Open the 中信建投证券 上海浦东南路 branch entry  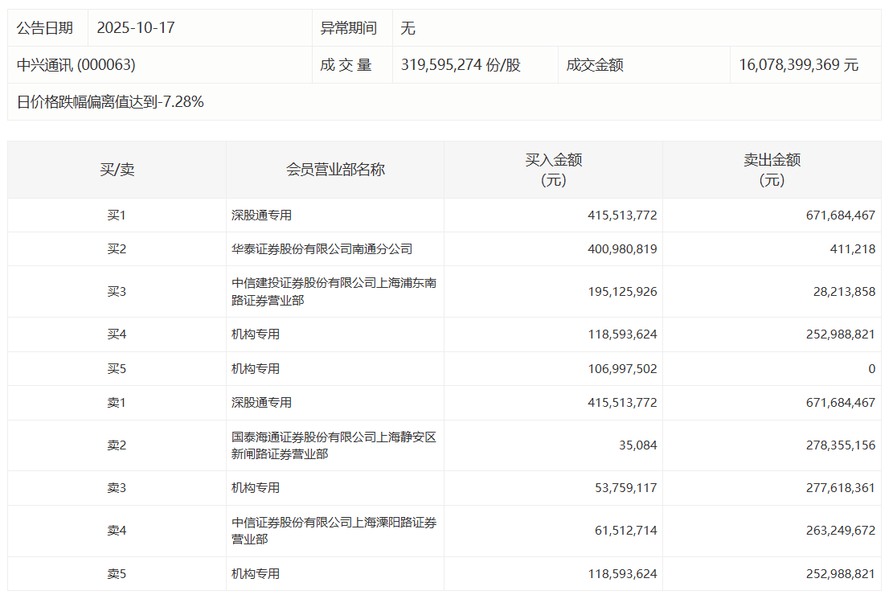click(x=334, y=291)
